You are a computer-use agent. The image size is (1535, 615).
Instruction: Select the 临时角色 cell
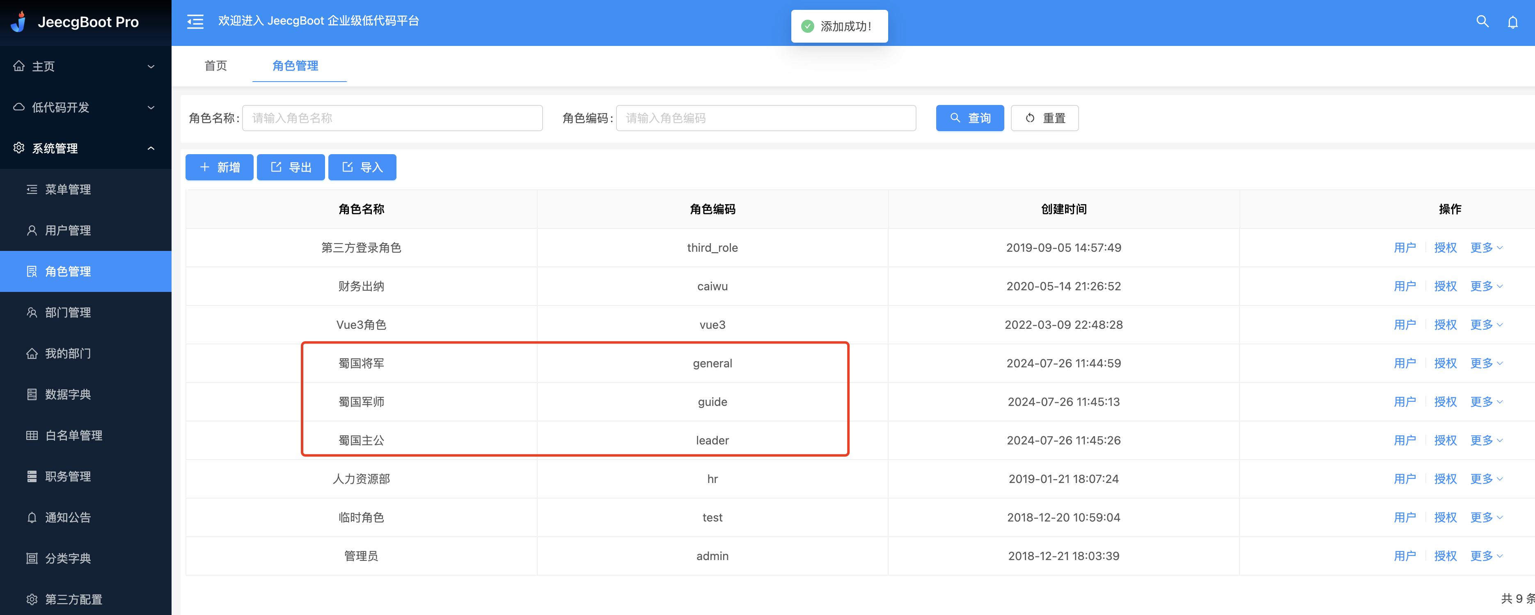[361, 517]
